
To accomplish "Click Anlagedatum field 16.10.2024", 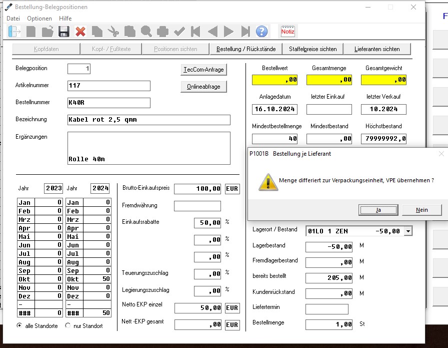I will click(275, 109).
